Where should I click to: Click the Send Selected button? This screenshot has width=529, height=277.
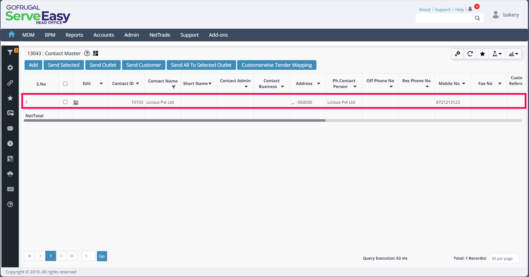coord(64,65)
